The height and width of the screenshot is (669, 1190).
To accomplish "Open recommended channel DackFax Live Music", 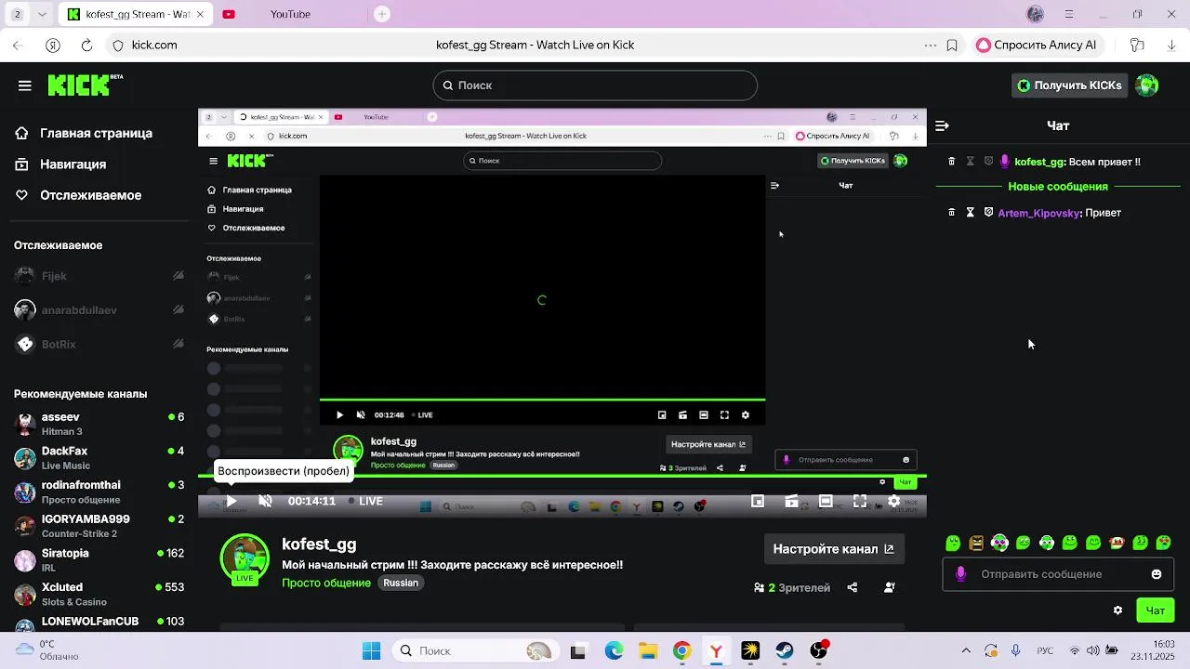I will coord(99,458).
